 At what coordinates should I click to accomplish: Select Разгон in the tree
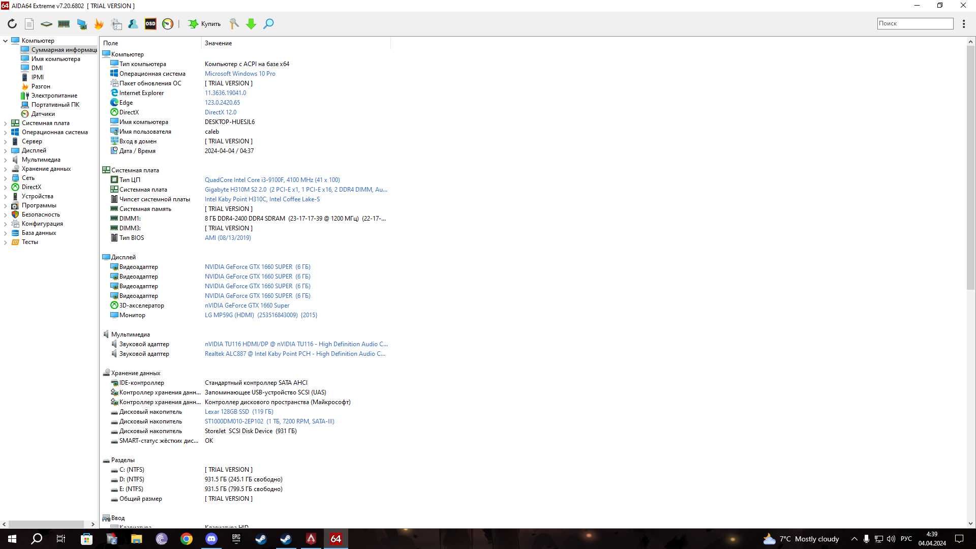(36, 86)
